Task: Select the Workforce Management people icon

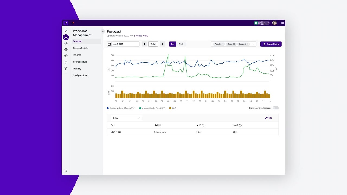Action: pos(66,37)
